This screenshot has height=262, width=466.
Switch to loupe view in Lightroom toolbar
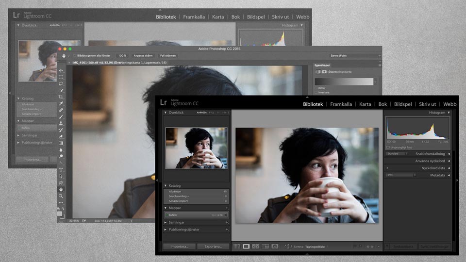click(x=246, y=246)
